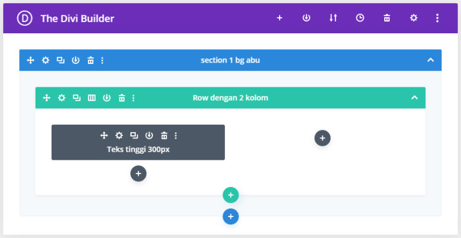The height and width of the screenshot is (238, 461).
Task: Open Divi Builder editing history clock
Action: (x=360, y=18)
